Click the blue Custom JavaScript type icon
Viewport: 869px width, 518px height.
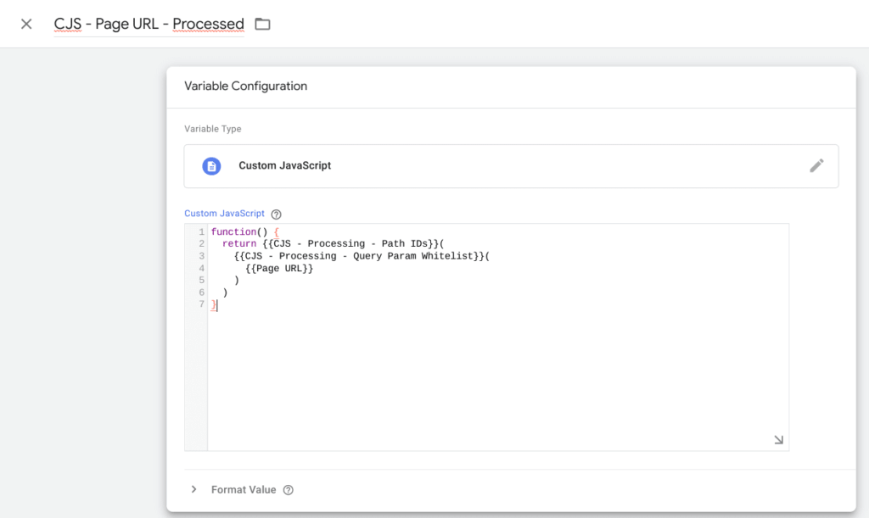211,166
